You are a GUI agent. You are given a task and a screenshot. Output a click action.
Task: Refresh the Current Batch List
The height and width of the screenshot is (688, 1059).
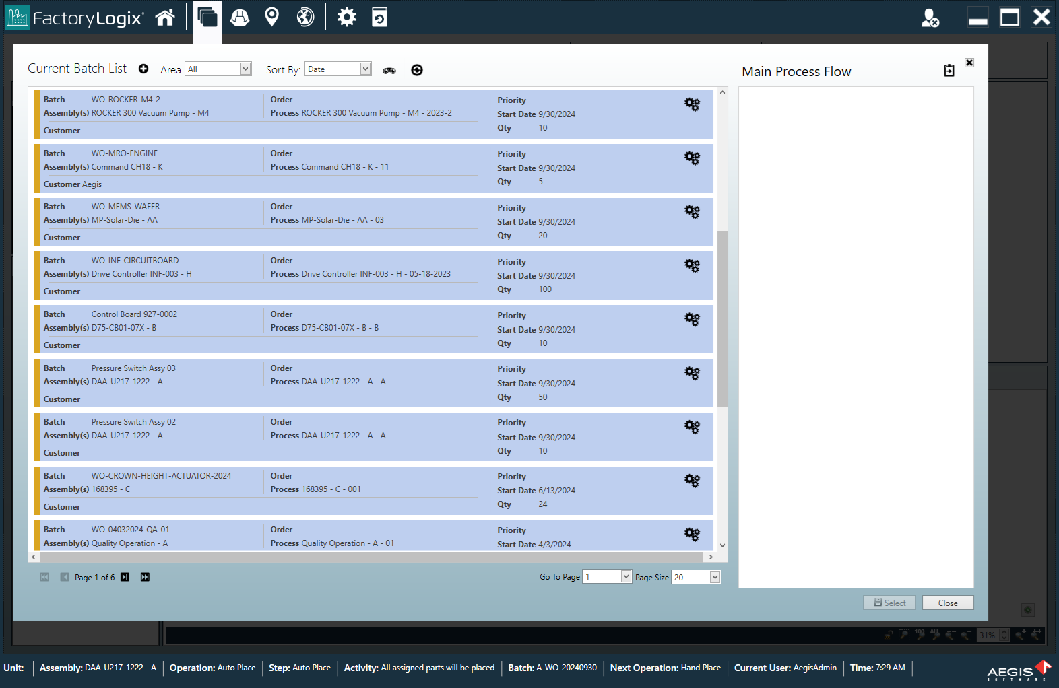[417, 70]
